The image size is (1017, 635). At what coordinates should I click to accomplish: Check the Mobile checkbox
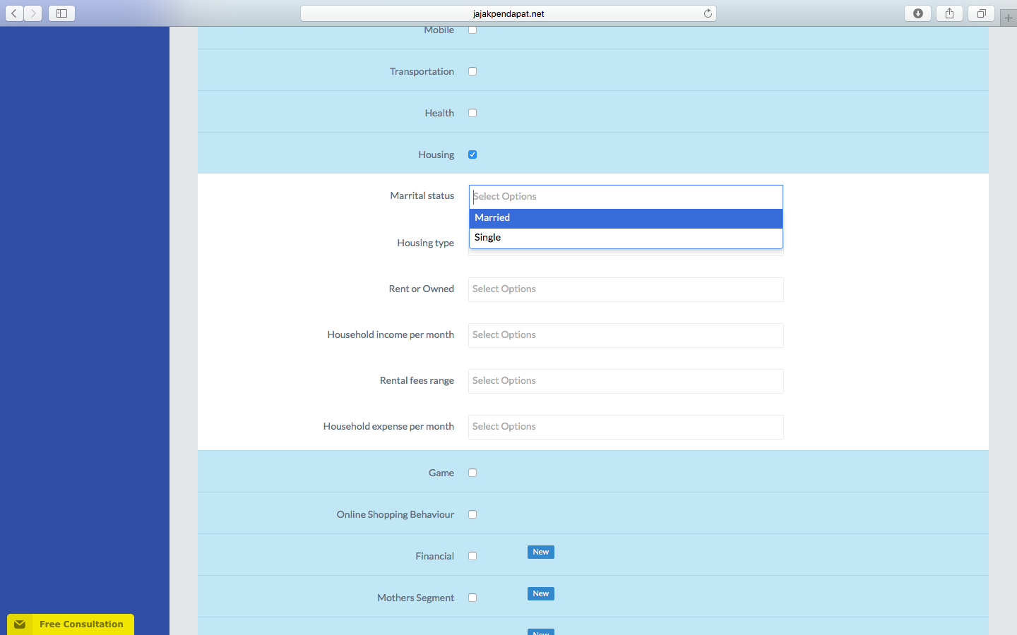(472, 30)
